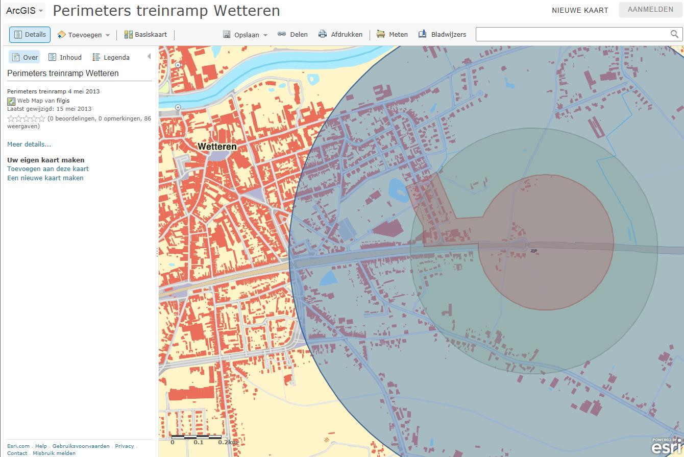Click the panel resize handle dots
The image size is (684, 457).
pyautogui.click(x=157, y=252)
